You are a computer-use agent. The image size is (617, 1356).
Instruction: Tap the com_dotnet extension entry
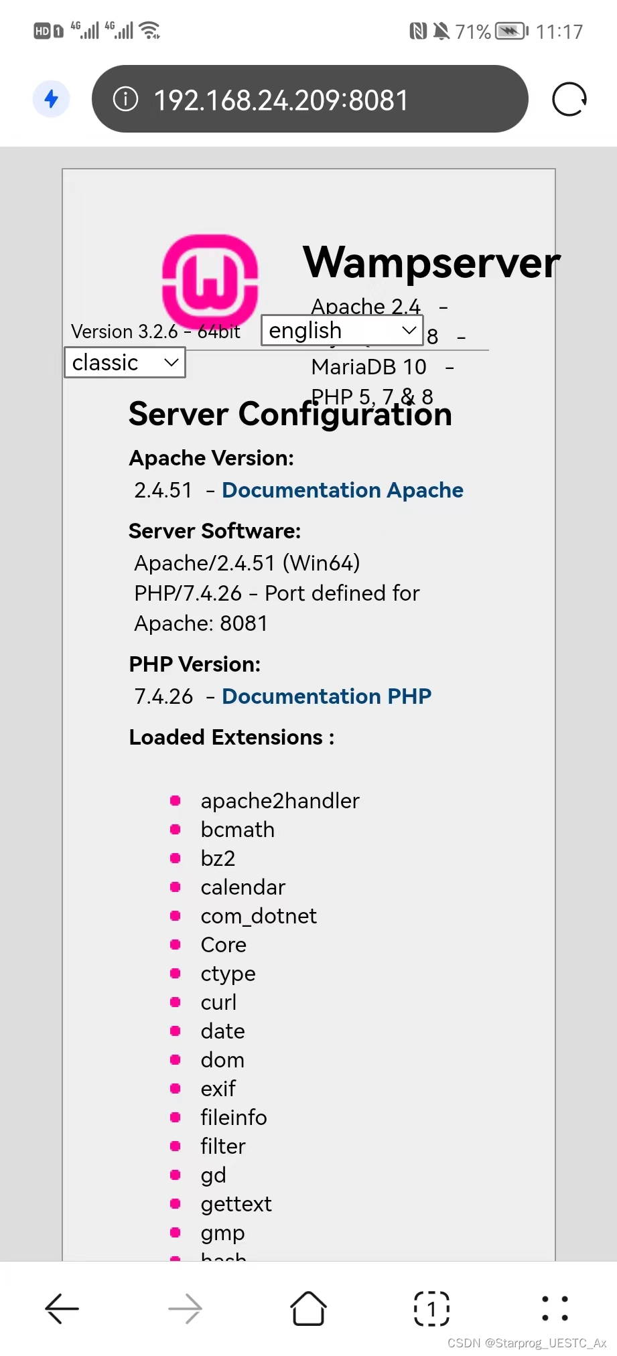click(259, 916)
